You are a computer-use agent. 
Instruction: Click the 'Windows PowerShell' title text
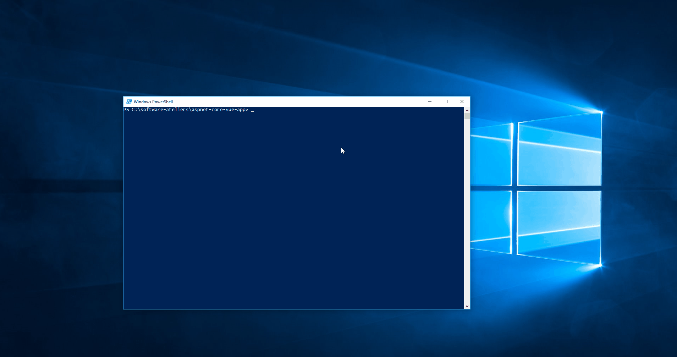(x=153, y=102)
